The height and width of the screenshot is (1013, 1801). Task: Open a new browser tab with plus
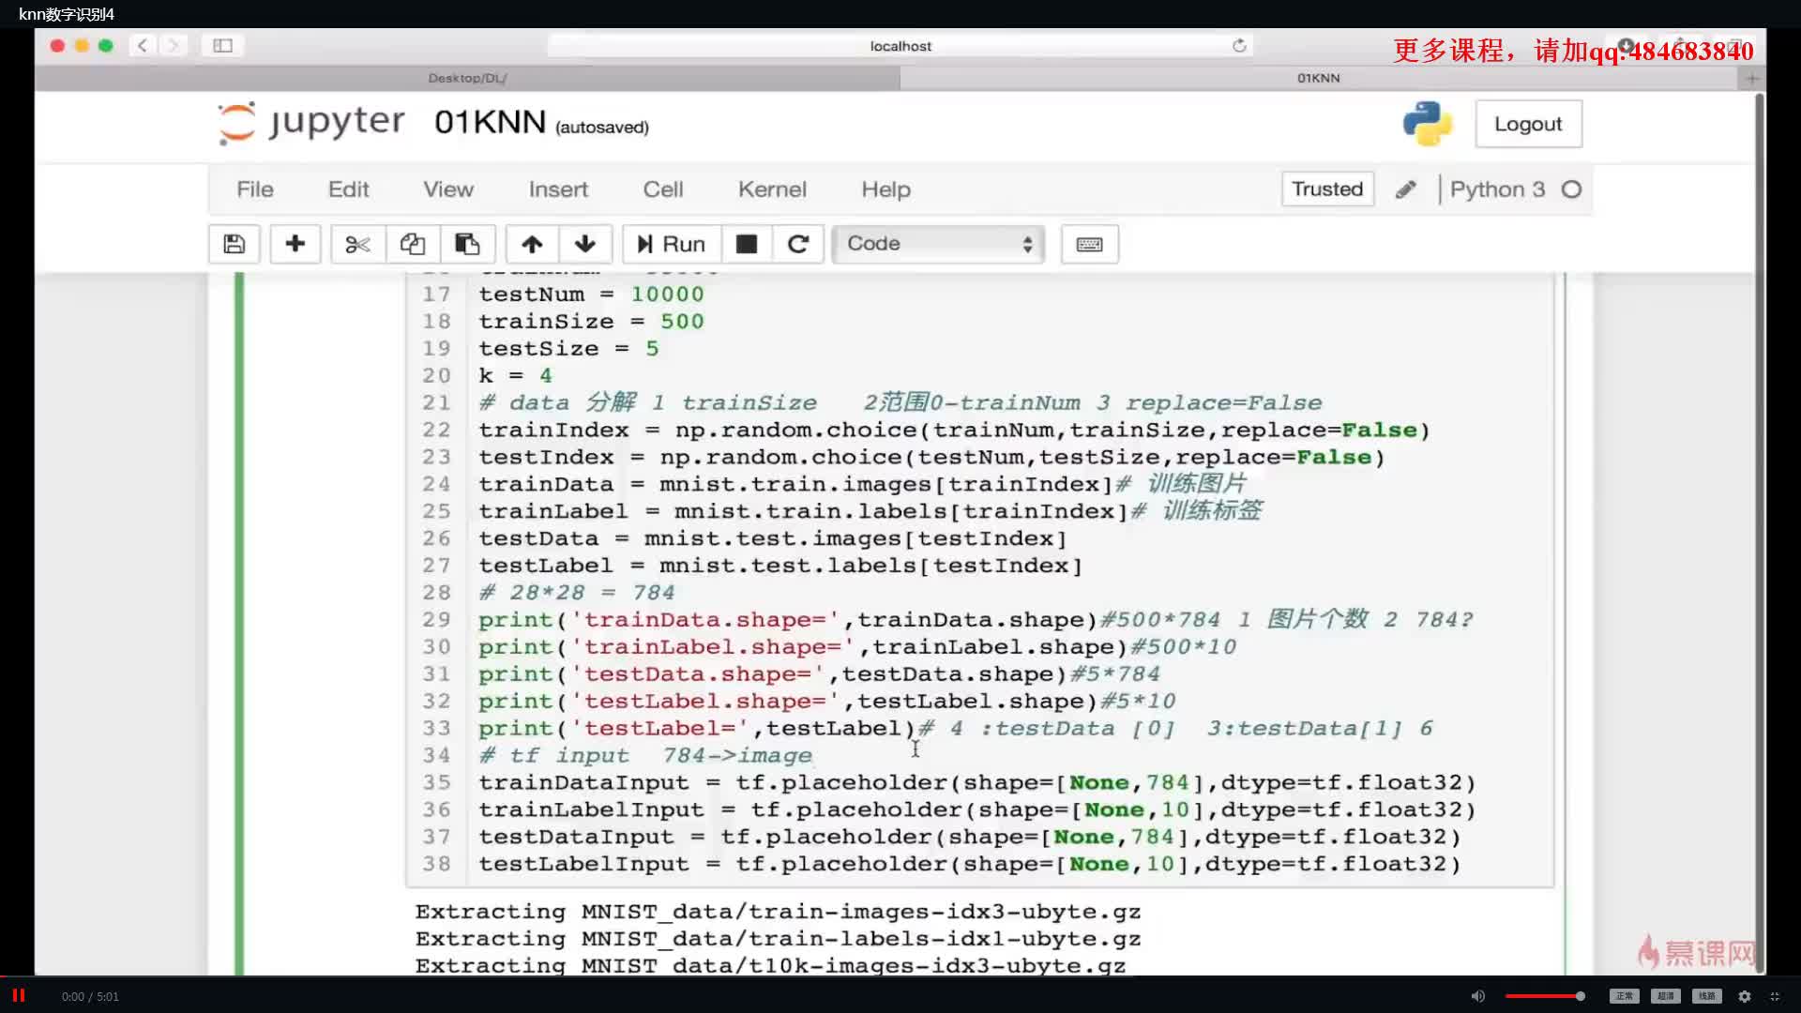pos(1750,78)
